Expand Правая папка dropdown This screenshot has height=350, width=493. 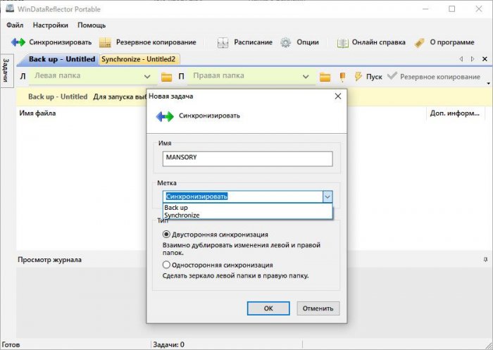tap(306, 76)
